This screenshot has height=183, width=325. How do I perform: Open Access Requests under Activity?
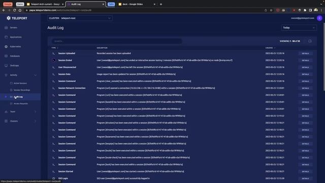(20, 103)
